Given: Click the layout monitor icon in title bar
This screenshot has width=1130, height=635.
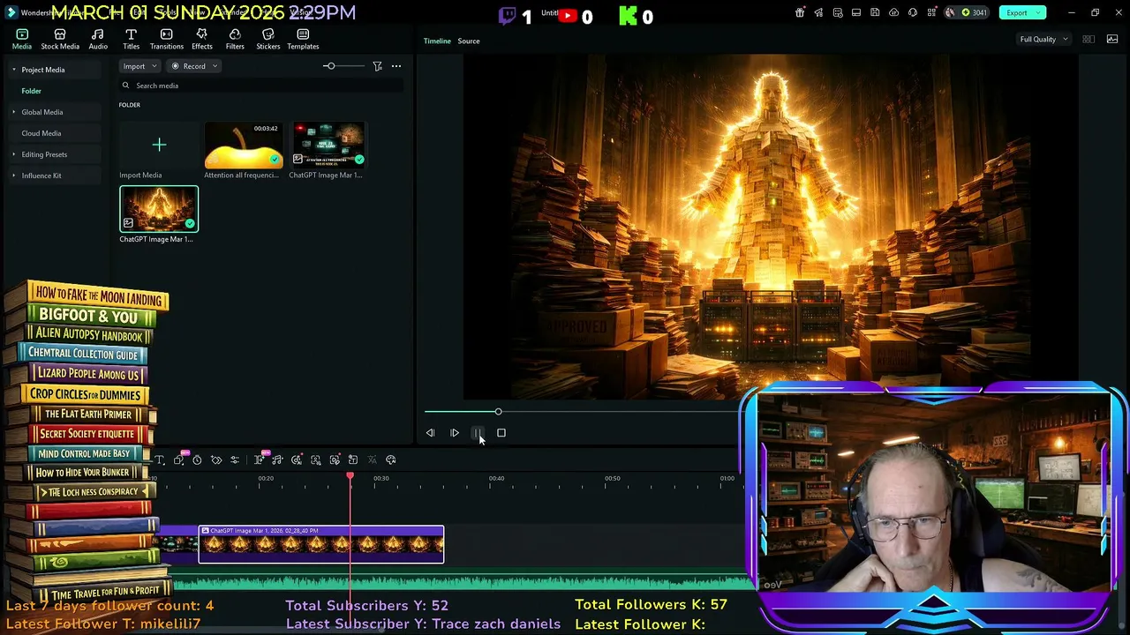Looking at the screenshot, I should (856, 12).
